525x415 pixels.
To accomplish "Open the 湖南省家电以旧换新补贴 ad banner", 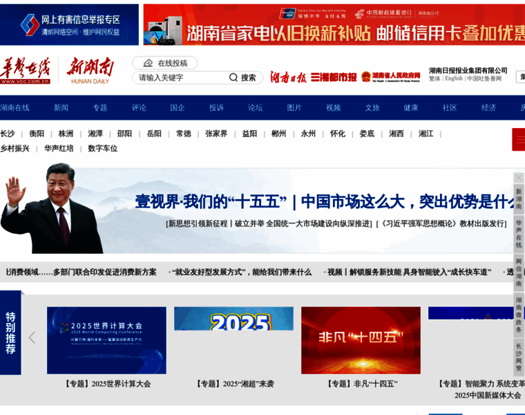I will [x=334, y=25].
